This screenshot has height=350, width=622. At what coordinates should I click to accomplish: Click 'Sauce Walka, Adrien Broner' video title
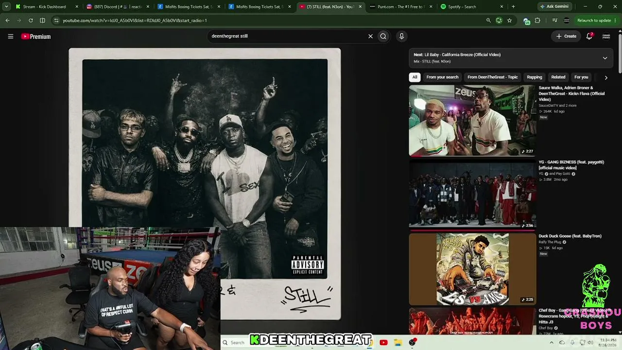point(572,94)
